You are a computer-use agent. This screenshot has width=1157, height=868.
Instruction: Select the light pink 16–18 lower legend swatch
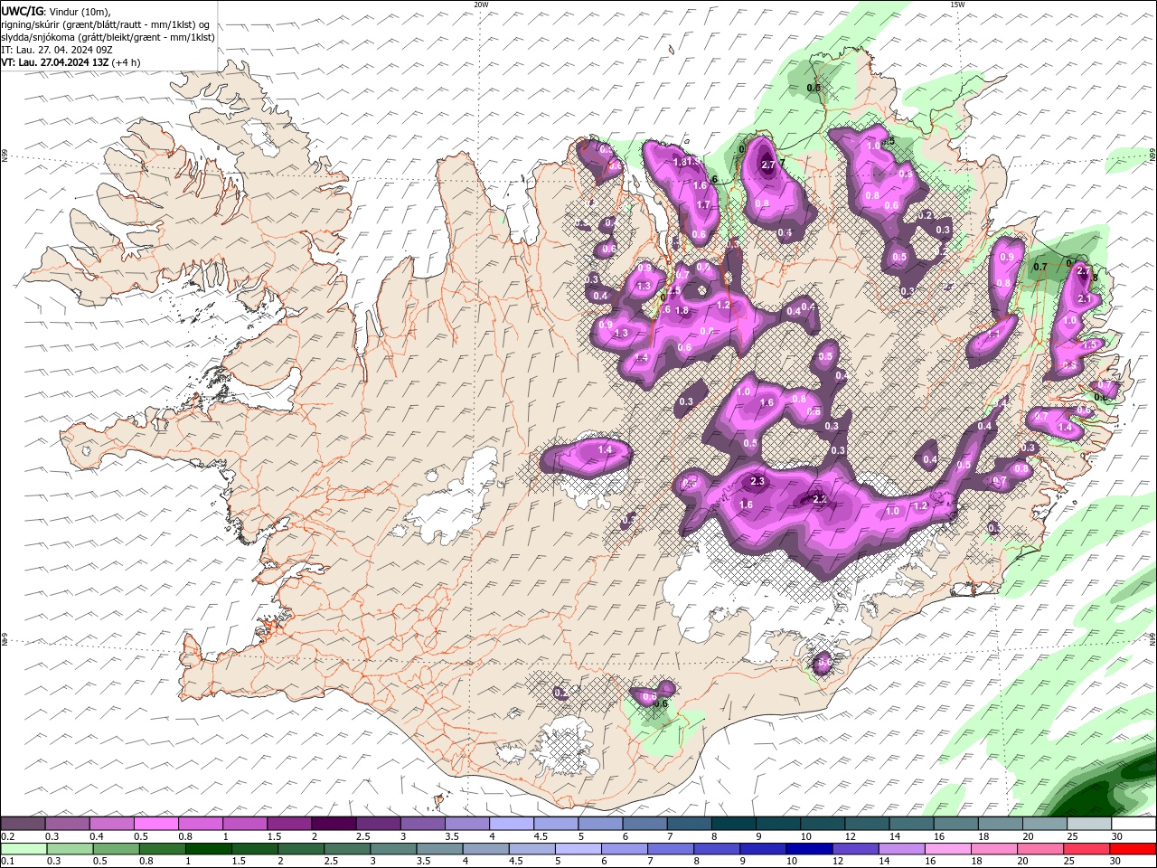pos(948,848)
